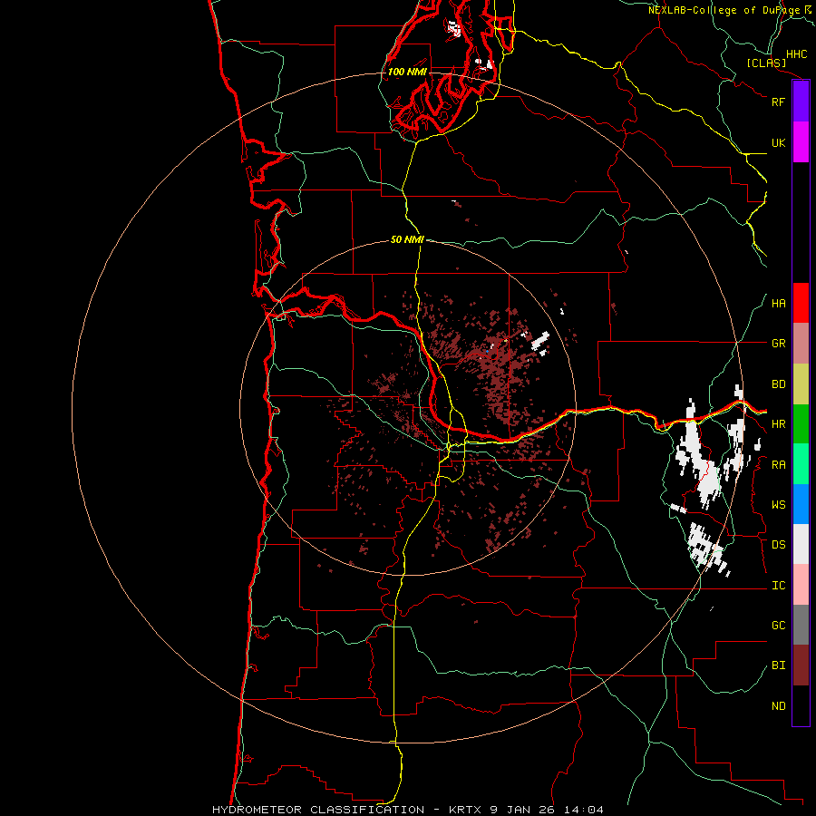This screenshot has width=816, height=816.
Task: Click the Hydrometeor Classification KRTX title caption
Action: pyautogui.click(x=408, y=810)
